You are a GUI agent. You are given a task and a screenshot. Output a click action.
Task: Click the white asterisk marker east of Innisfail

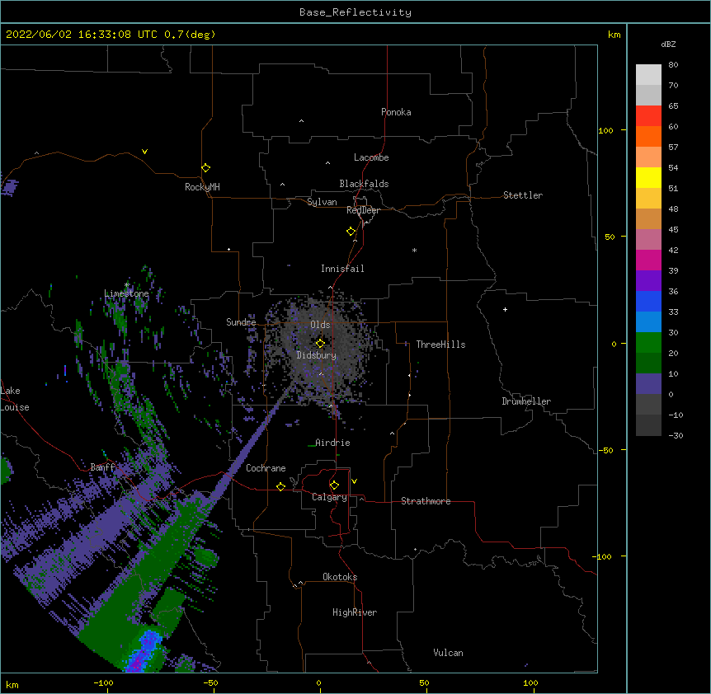414,250
